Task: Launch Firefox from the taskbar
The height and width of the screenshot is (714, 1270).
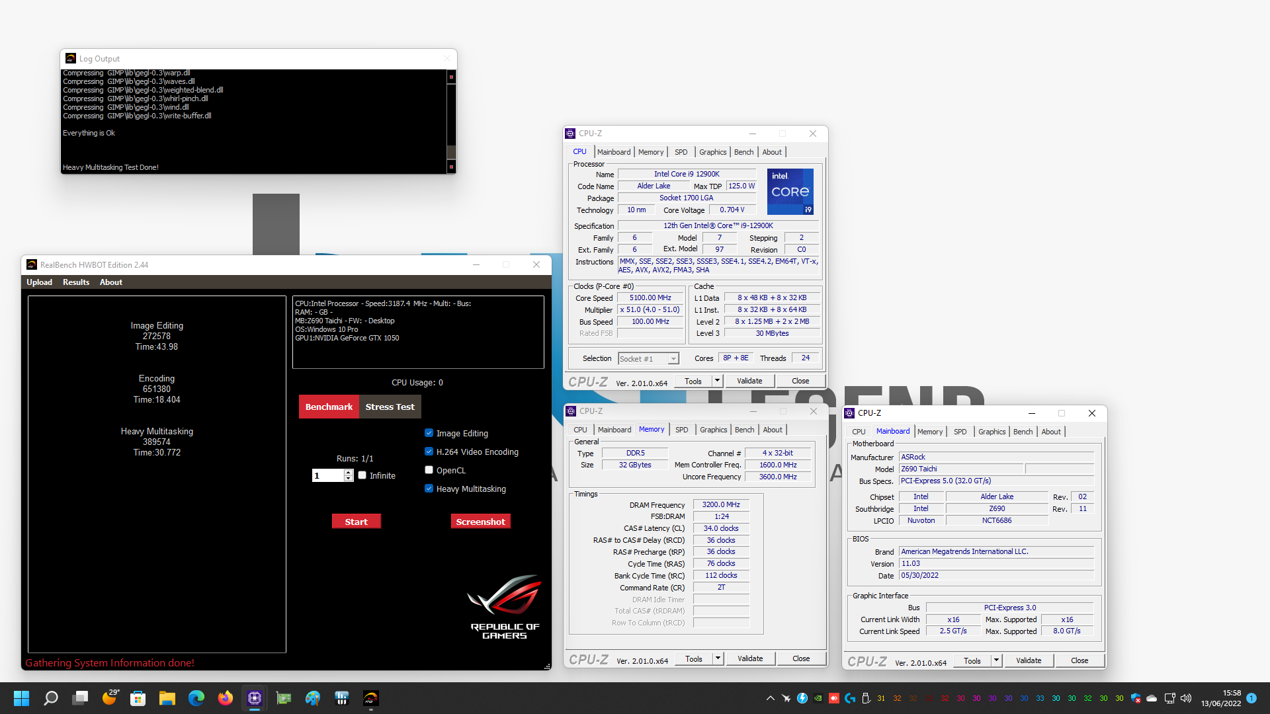Action: pyautogui.click(x=226, y=698)
